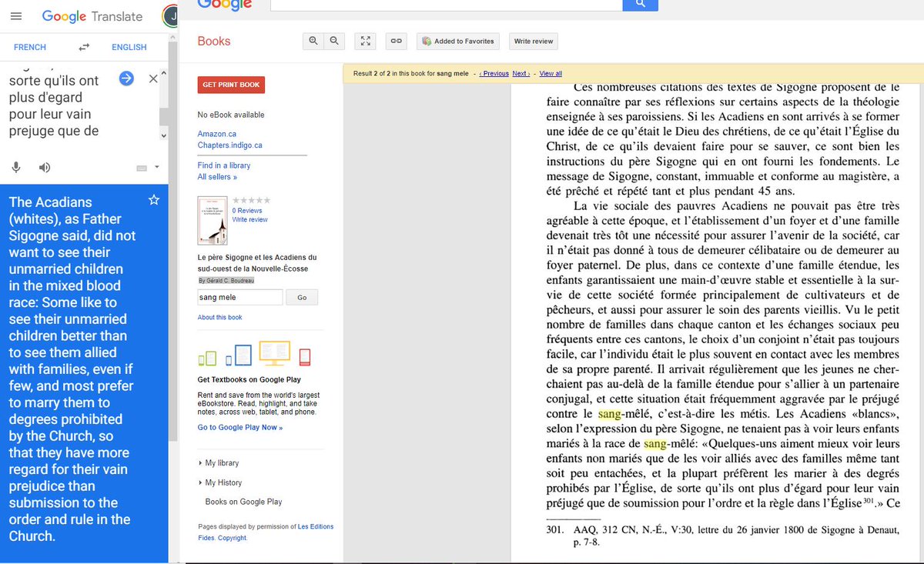Click the five-star rating row
924x564 pixels.
pyautogui.click(x=251, y=200)
